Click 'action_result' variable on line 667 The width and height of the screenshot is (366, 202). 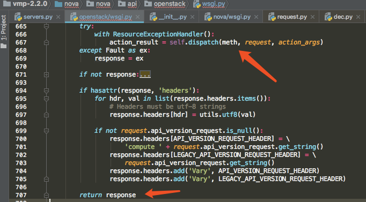click(x=134, y=42)
